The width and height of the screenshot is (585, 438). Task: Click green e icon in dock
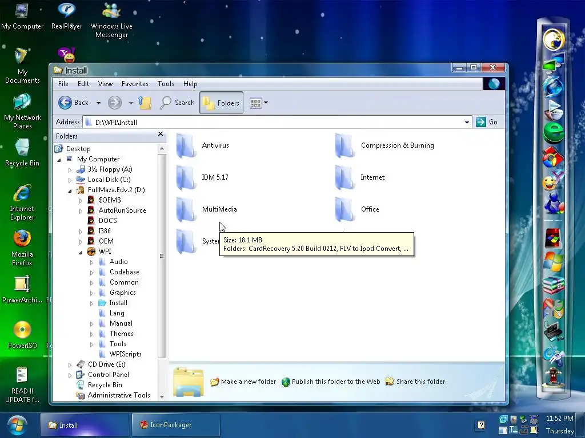[553, 132]
